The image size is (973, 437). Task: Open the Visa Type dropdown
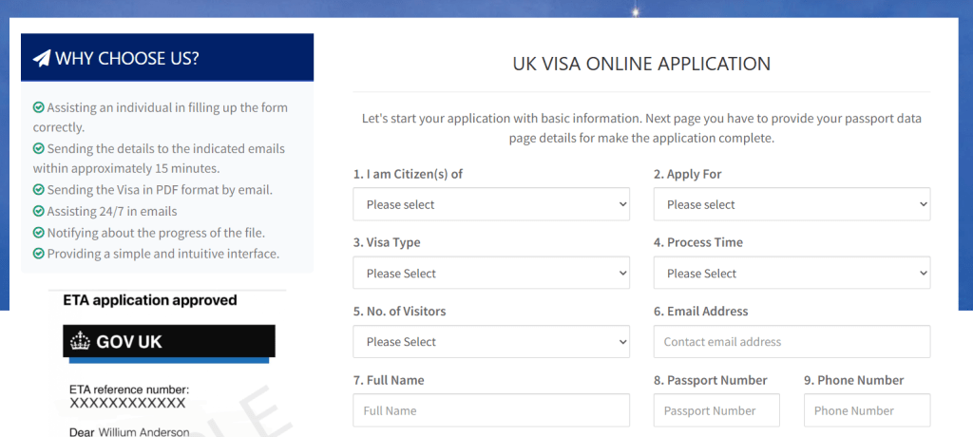tap(490, 274)
